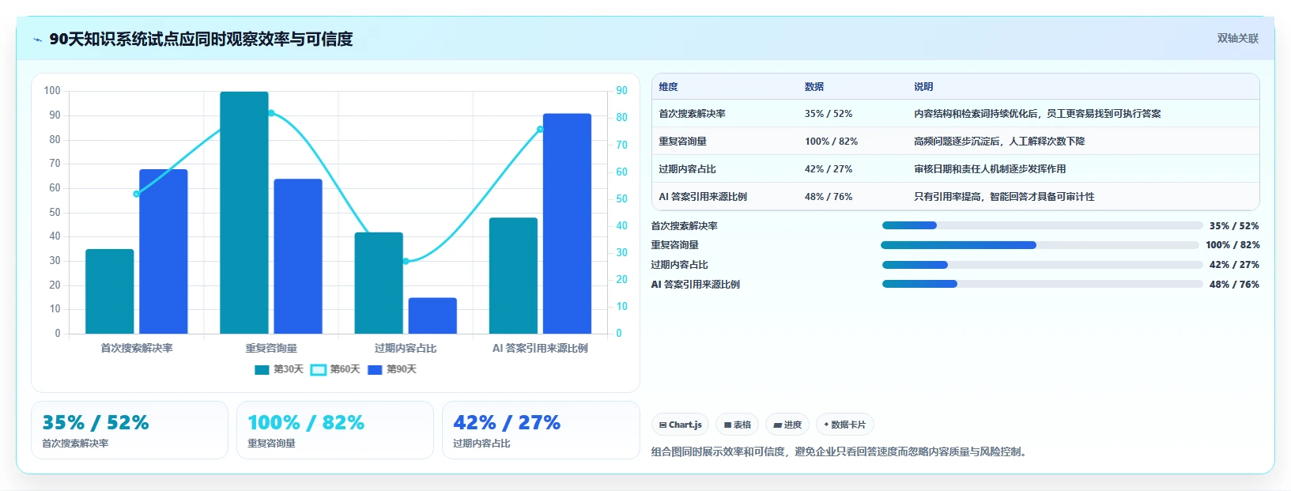Select the AI 答案引用来源比例 cell in the table
This screenshot has width=1291, height=491.
point(703,197)
